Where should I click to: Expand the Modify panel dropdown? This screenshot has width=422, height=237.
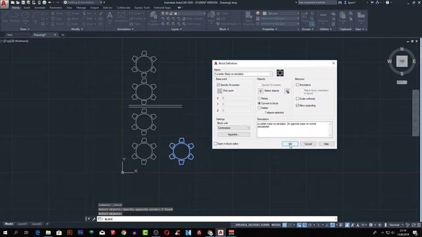76,29
